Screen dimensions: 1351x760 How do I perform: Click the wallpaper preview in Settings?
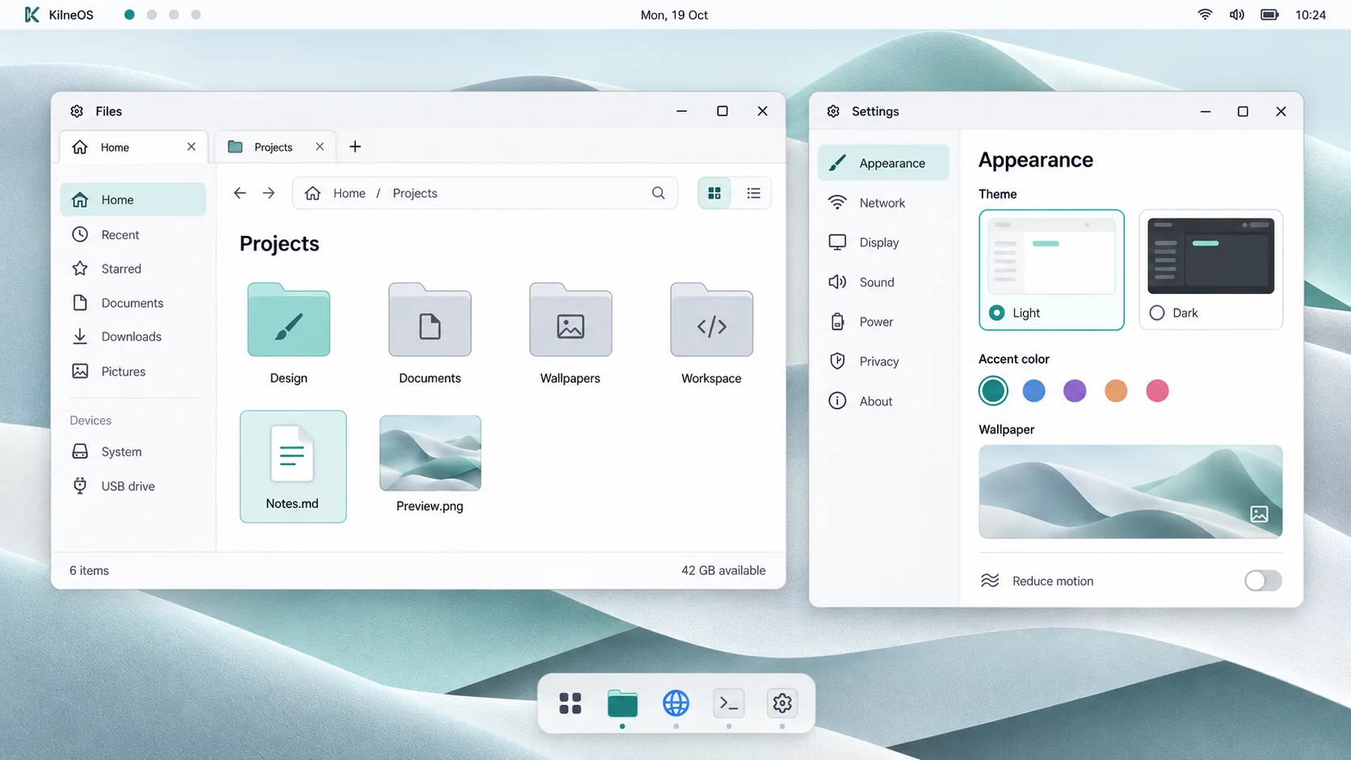tap(1130, 491)
